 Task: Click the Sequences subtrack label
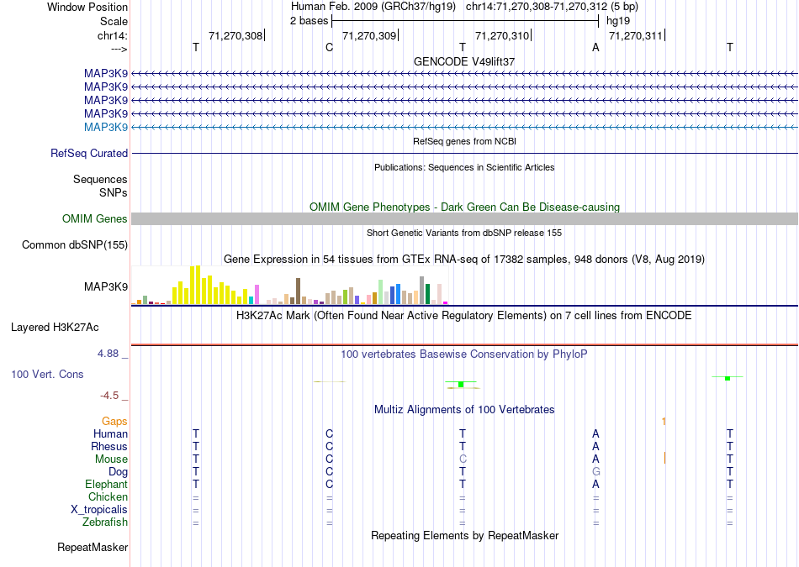[x=100, y=179]
